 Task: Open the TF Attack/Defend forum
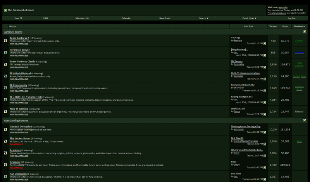[x=20, y=73]
